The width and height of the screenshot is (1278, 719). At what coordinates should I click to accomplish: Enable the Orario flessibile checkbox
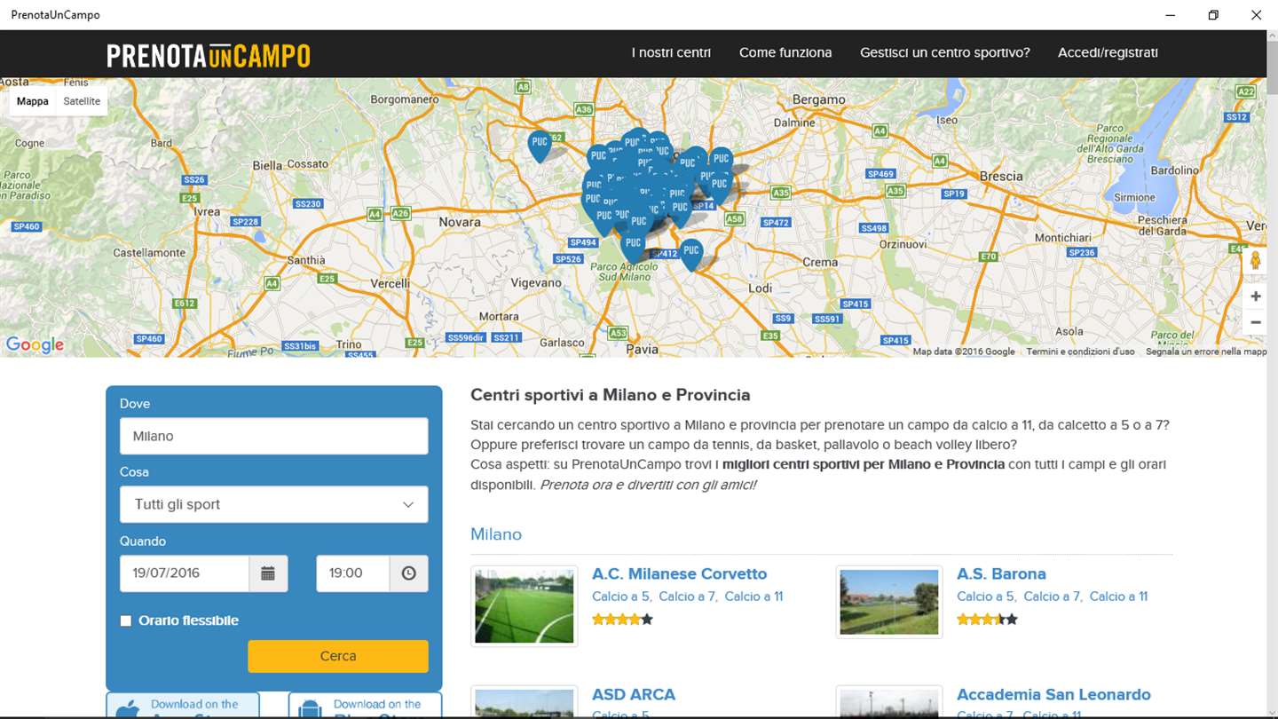[x=126, y=621]
